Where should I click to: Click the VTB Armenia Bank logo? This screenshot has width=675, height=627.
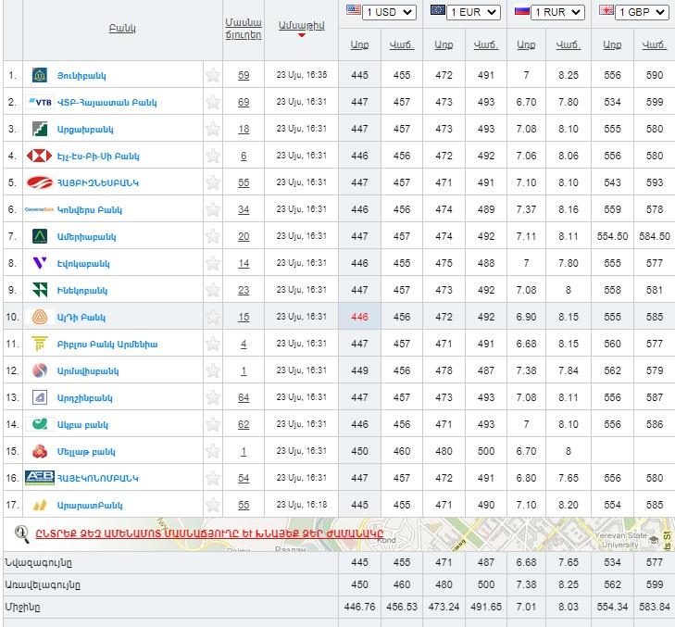(x=39, y=102)
